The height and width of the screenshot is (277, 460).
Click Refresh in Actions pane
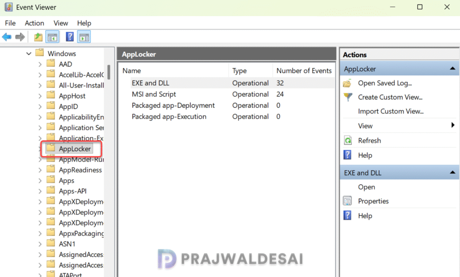369,141
